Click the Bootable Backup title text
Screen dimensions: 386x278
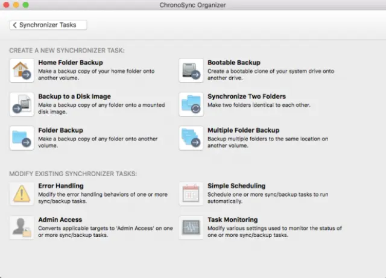point(234,63)
